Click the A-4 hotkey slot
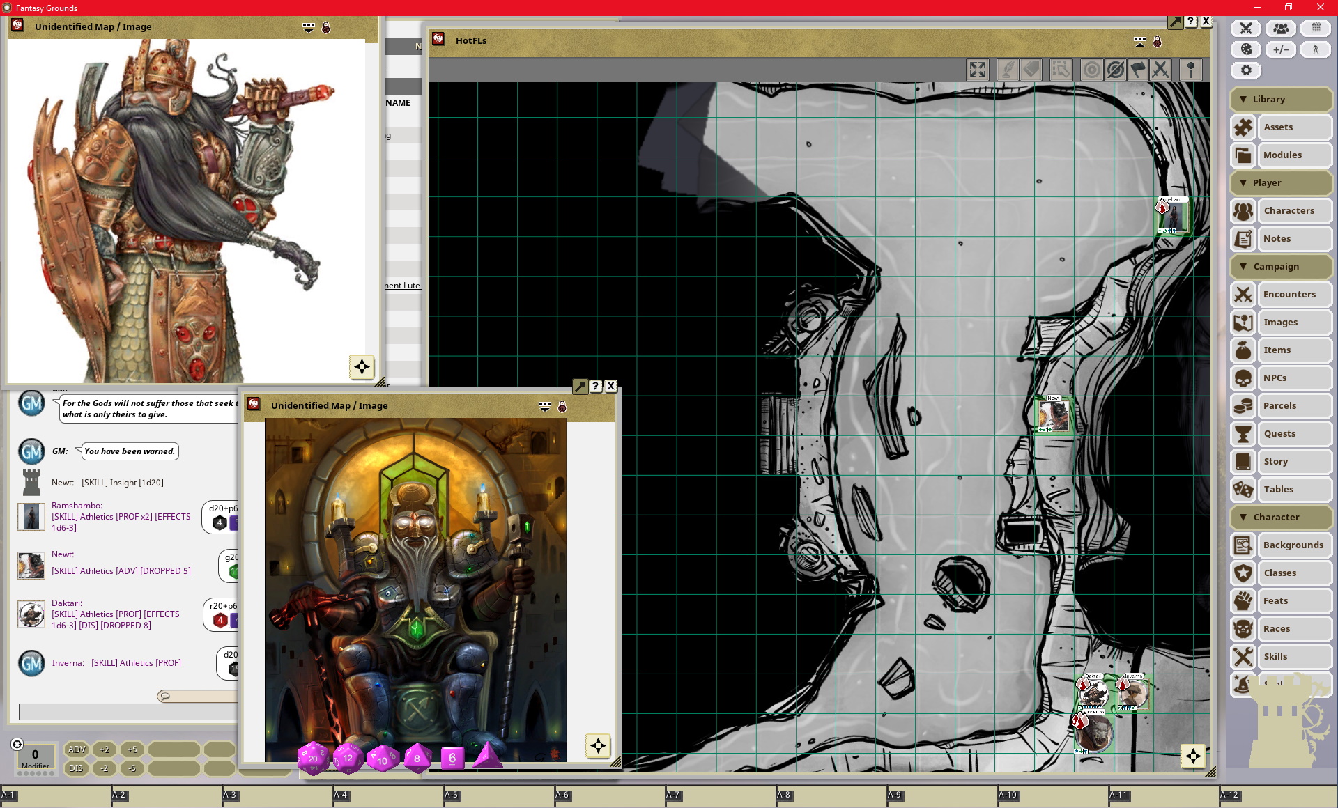The width and height of the screenshot is (1338, 808). pos(387,798)
